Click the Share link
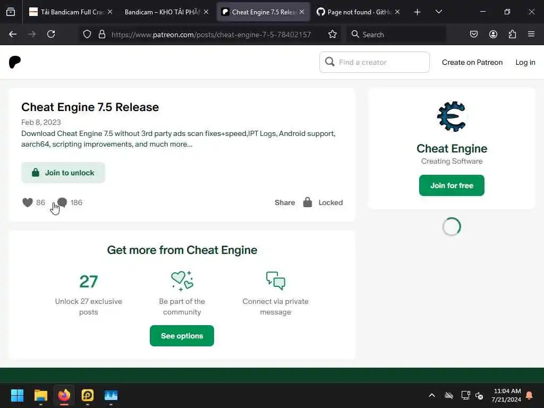Image resolution: width=544 pixels, height=408 pixels. click(285, 202)
